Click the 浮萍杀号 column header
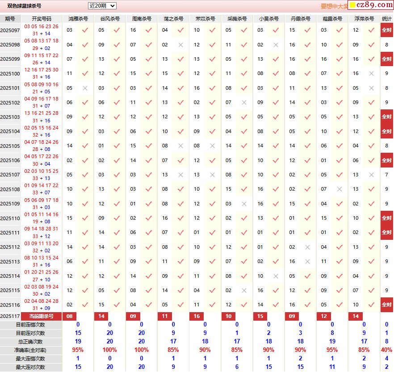This screenshot has height=372, width=394. pos(364,19)
